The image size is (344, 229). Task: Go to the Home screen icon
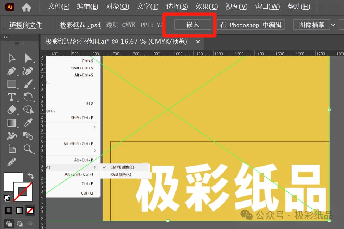(x=26, y=7)
